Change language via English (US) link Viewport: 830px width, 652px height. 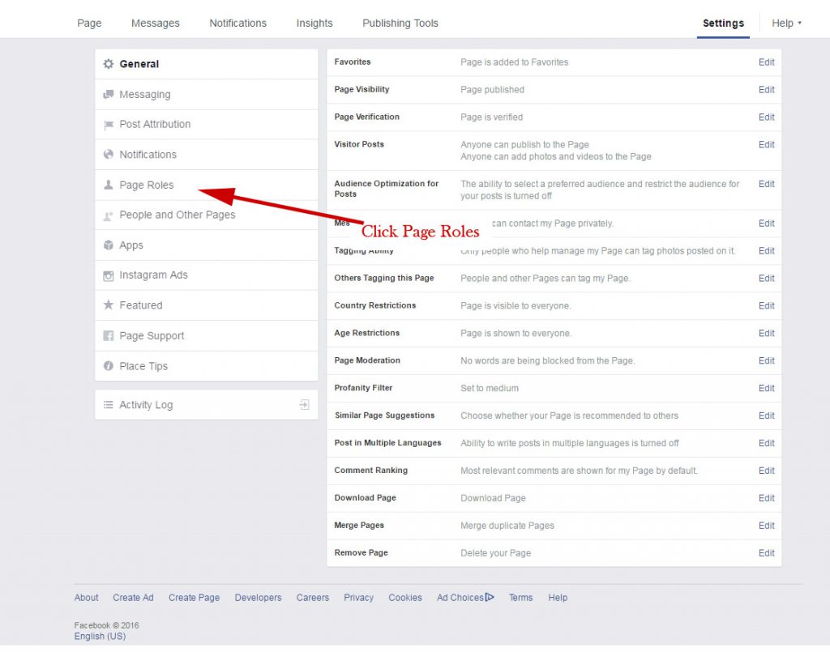[100, 636]
